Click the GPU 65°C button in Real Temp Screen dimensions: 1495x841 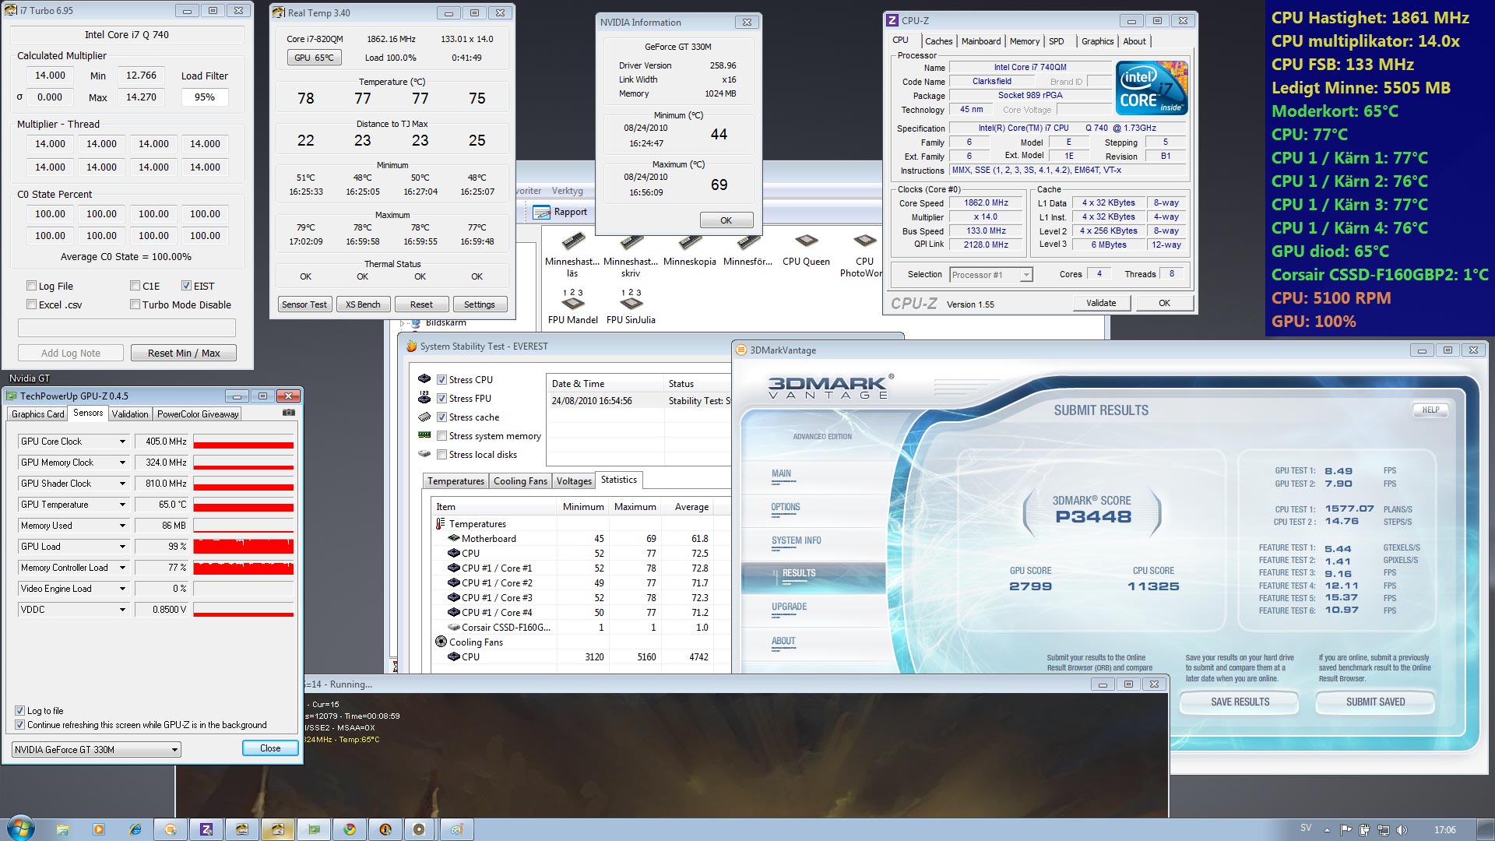click(314, 58)
